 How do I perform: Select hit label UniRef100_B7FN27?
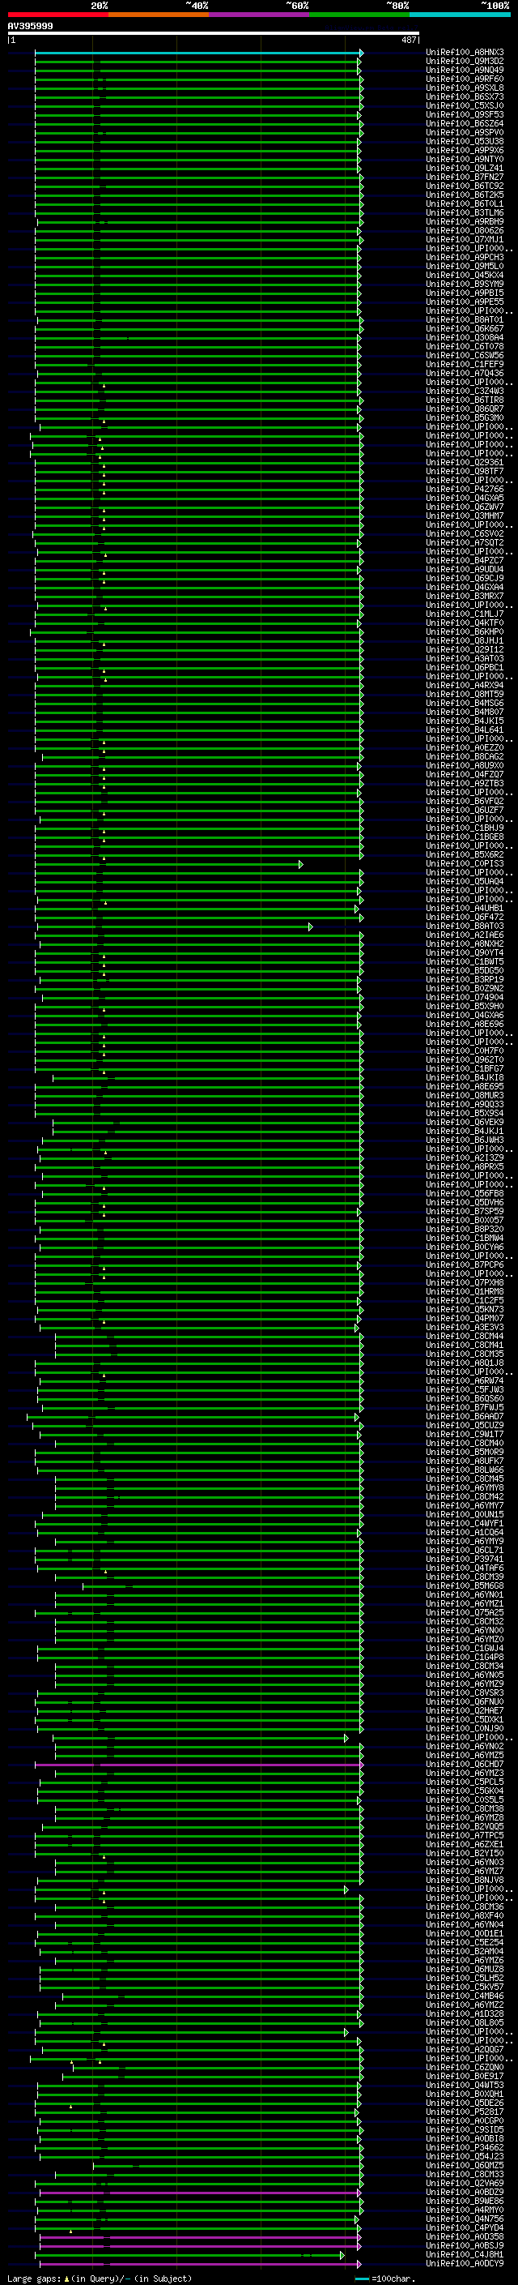[465, 178]
